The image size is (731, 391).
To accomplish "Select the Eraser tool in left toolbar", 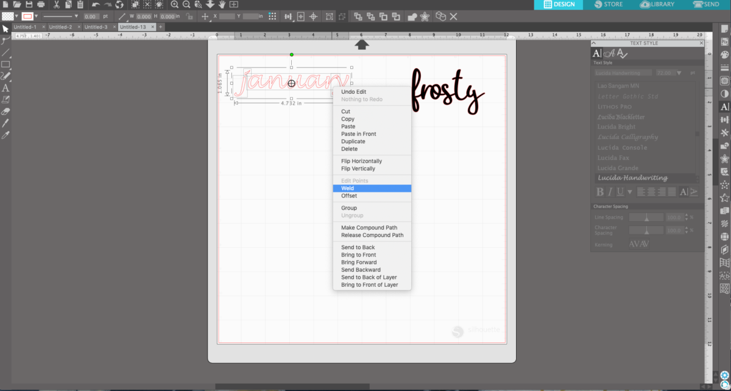I will tap(5, 112).
